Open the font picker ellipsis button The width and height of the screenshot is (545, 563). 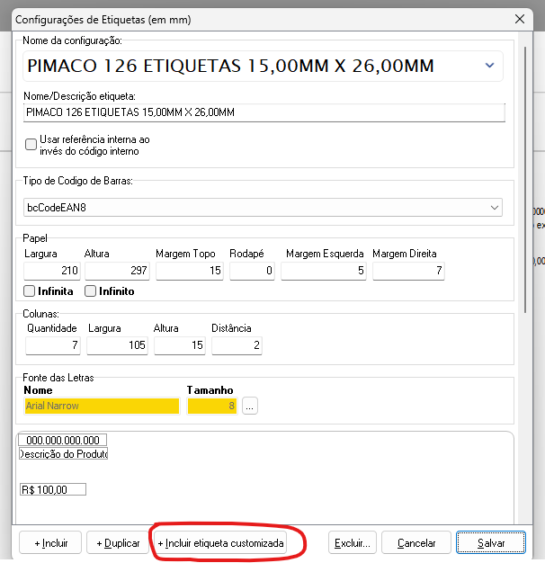[x=250, y=407]
